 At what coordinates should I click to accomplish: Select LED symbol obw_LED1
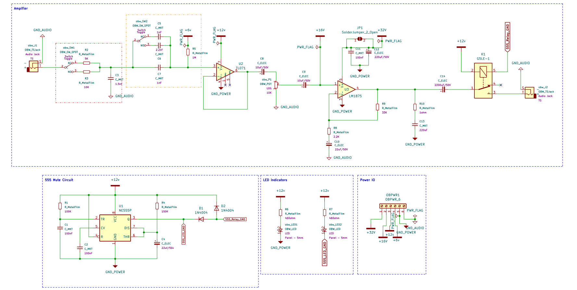pyautogui.click(x=280, y=230)
